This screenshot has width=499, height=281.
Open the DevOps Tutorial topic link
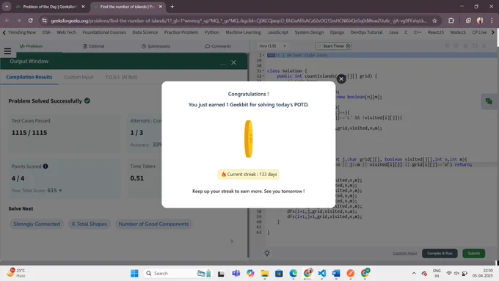coord(366,32)
